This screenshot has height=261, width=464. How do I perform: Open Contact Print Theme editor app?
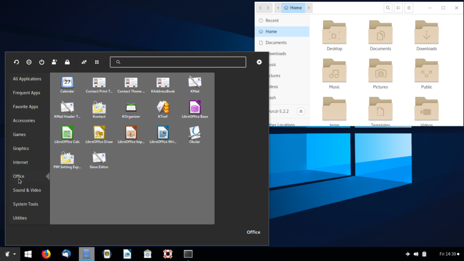(x=99, y=85)
